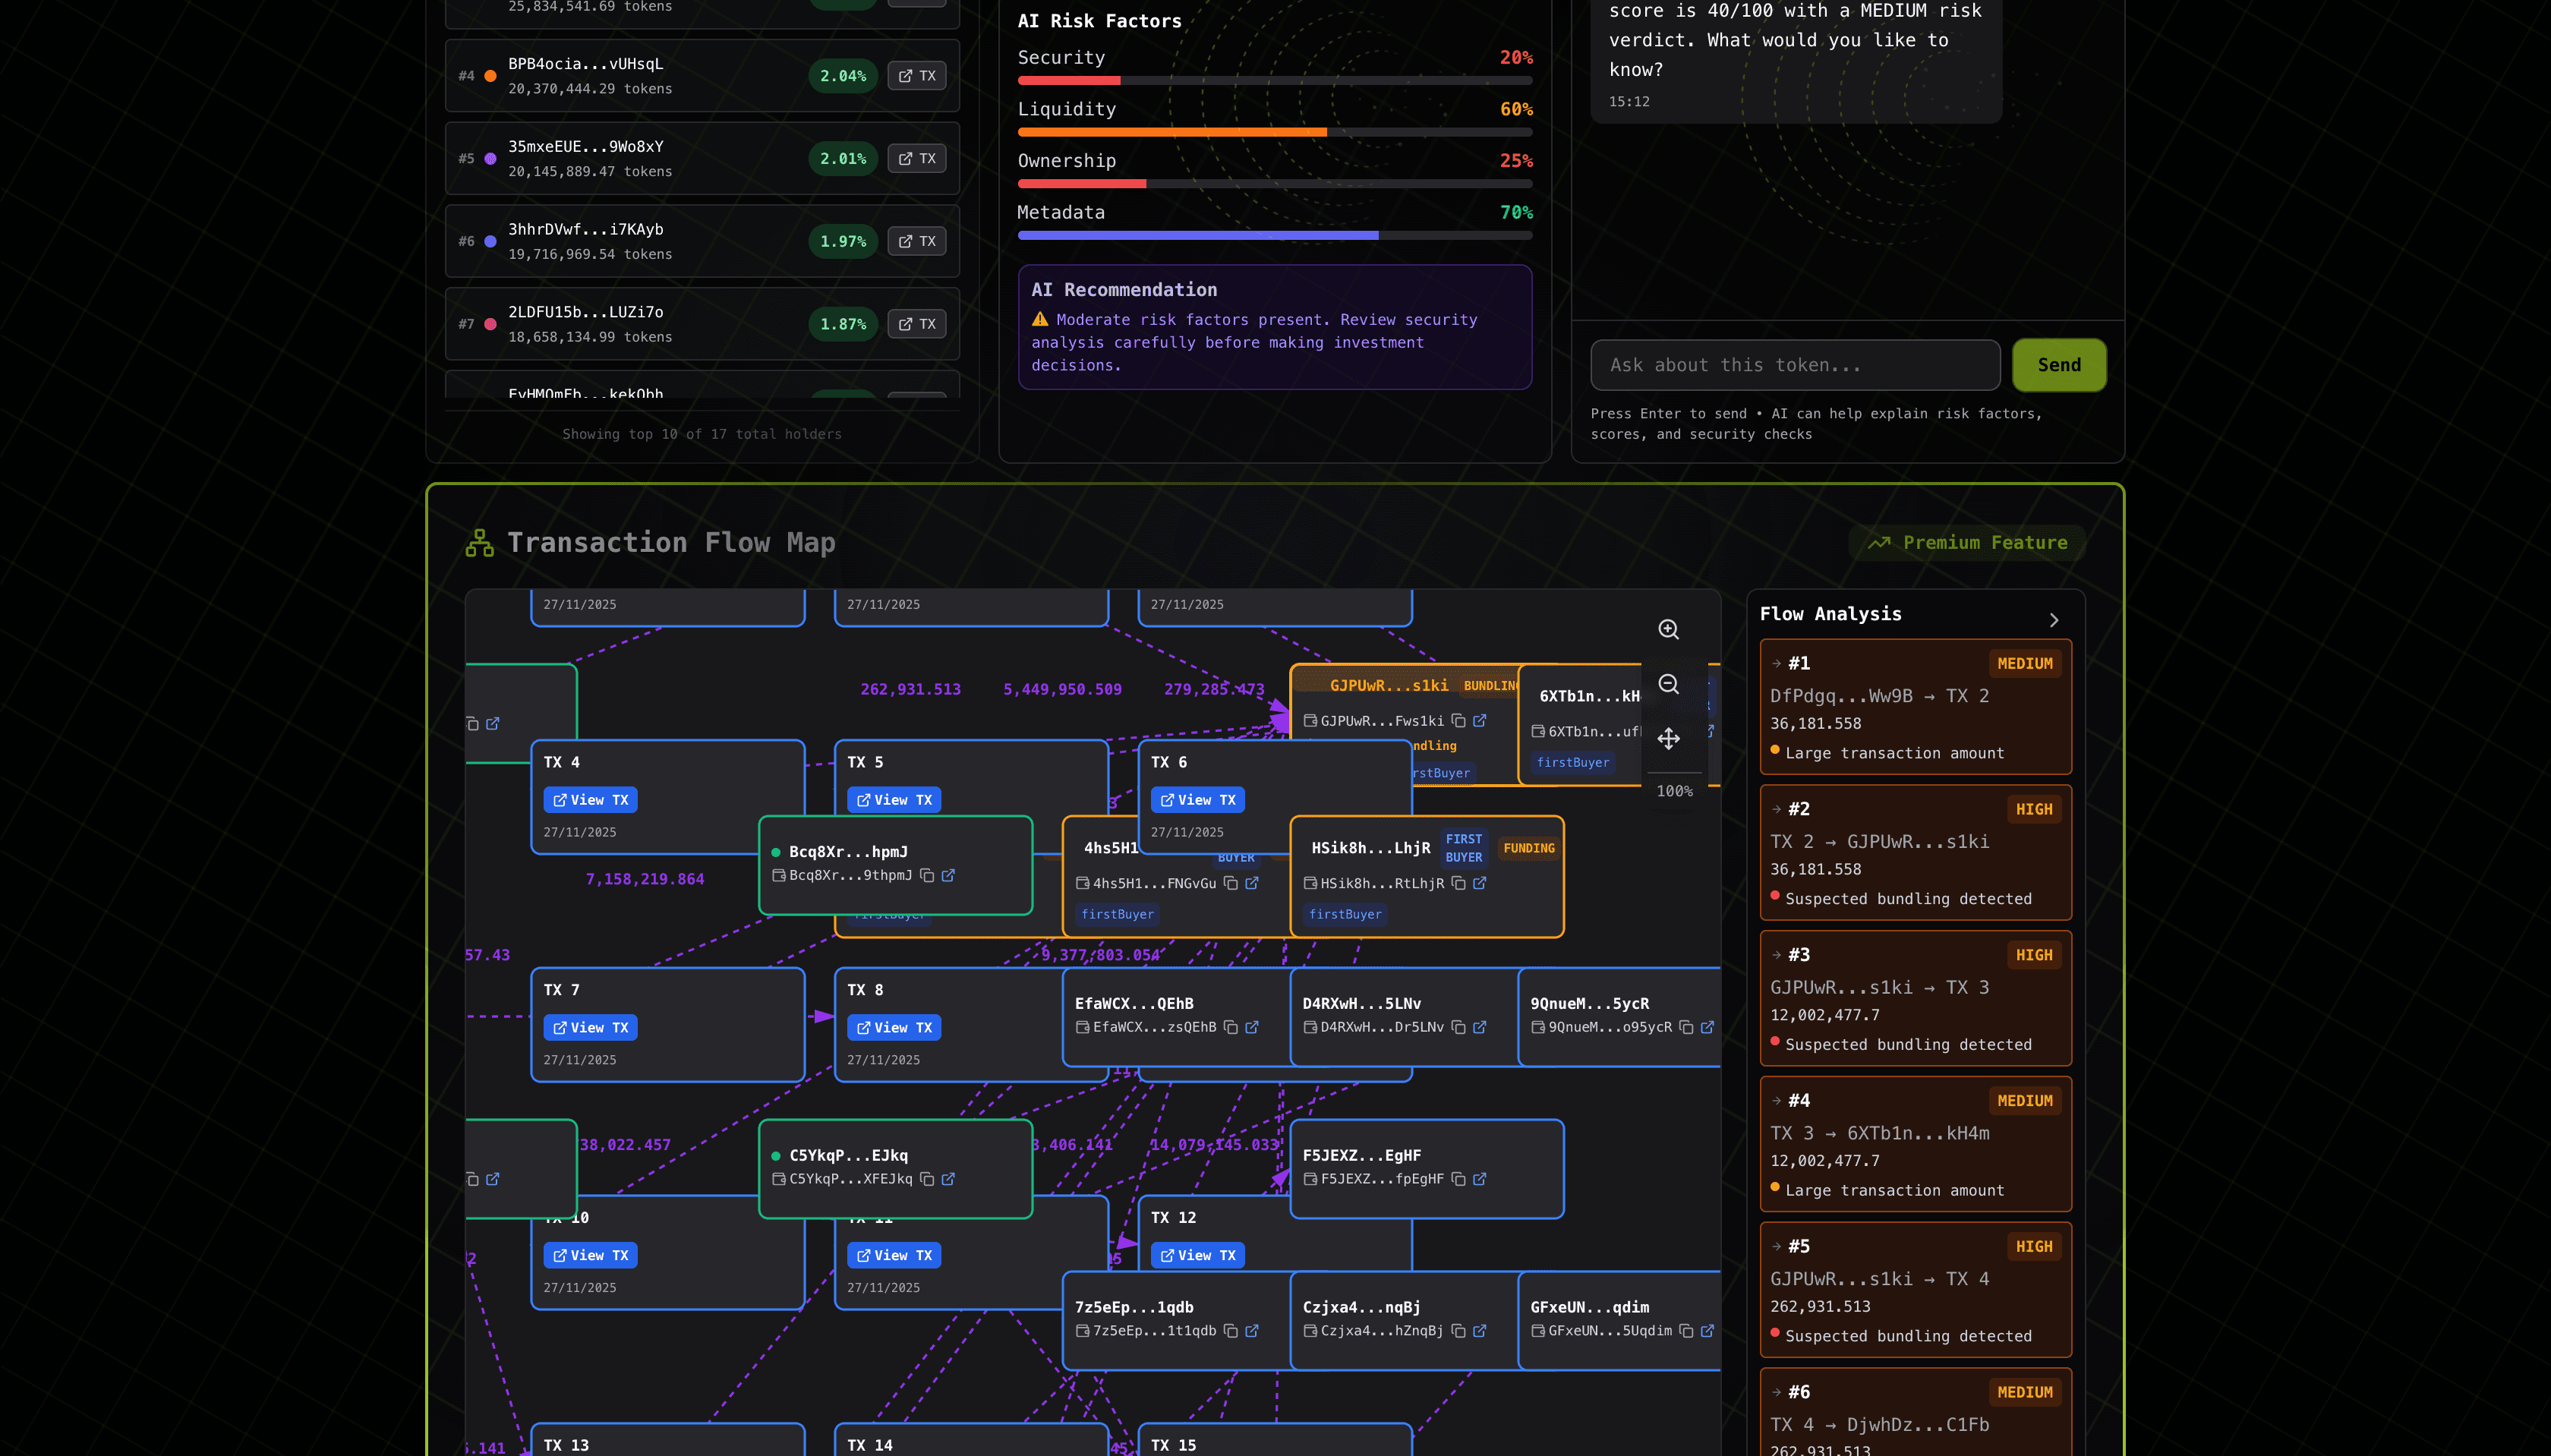
Task: Open external link for C5YkqP...XFEJkq
Action: coord(948,1179)
